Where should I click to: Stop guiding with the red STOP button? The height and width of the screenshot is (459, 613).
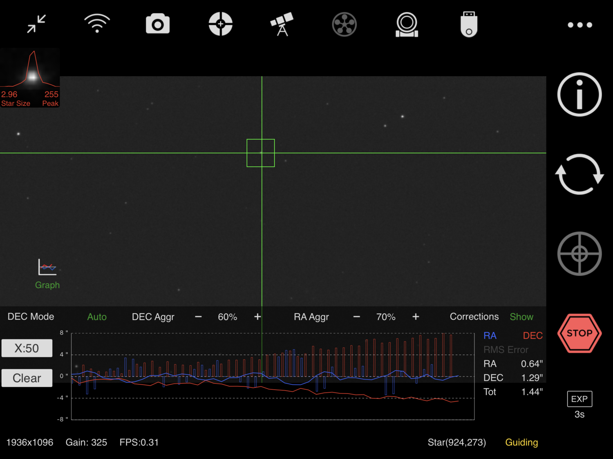pyautogui.click(x=579, y=333)
